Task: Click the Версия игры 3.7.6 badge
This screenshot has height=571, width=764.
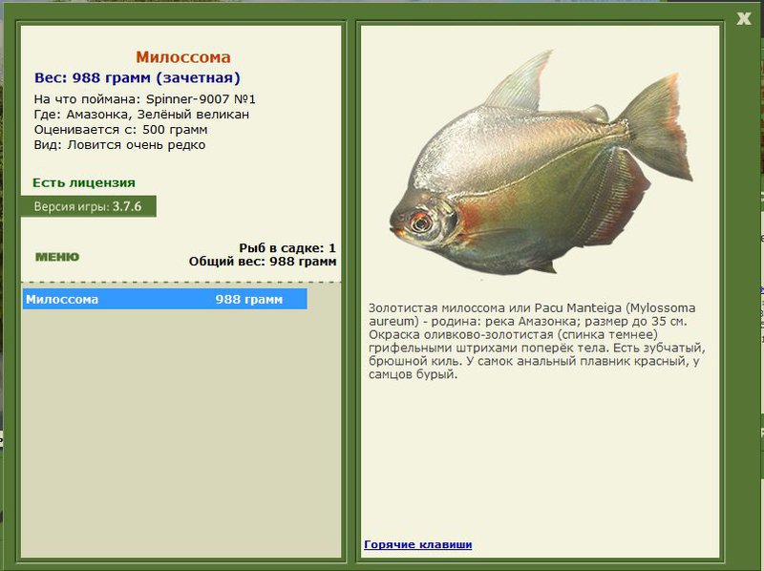Action: 88,206
